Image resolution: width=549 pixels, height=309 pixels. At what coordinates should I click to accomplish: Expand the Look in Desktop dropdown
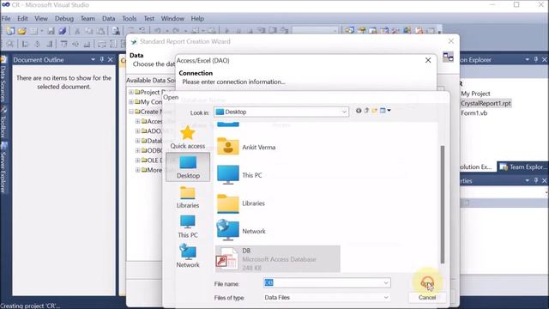click(344, 112)
